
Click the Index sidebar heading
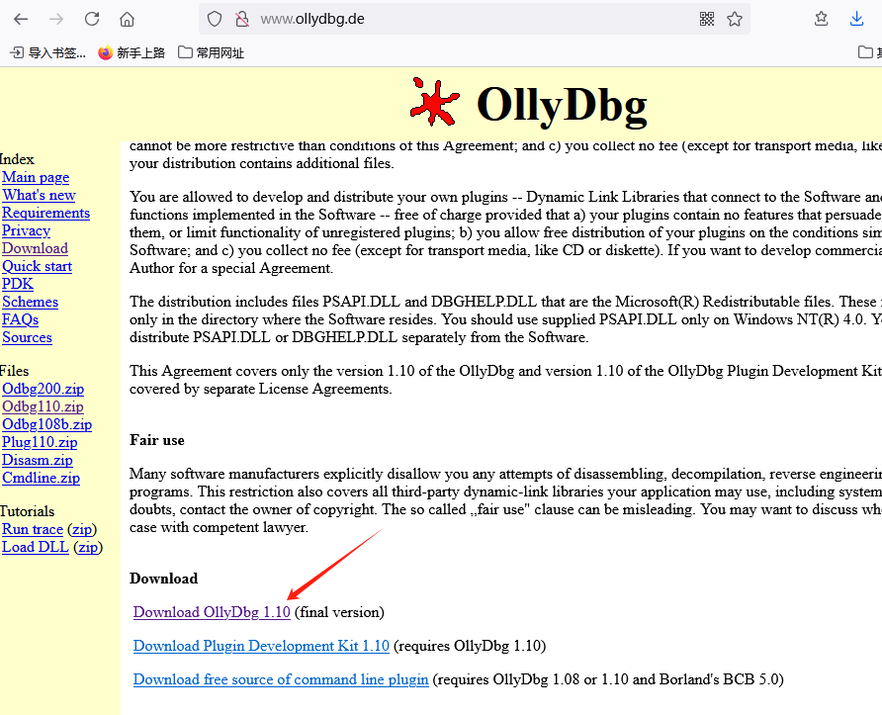tap(17, 160)
